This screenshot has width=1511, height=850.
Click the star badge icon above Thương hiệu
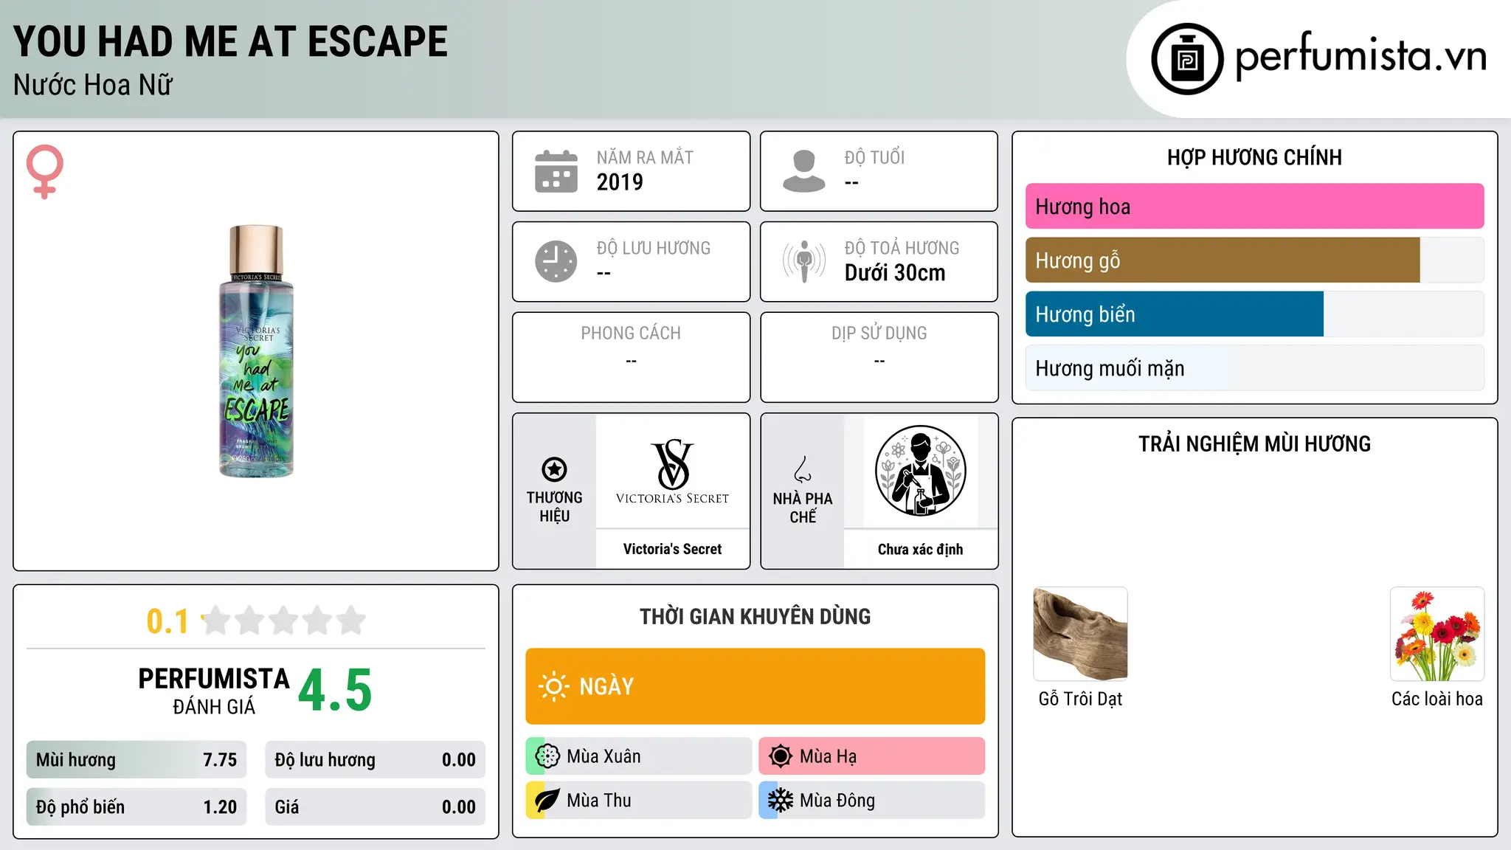(554, 469)
